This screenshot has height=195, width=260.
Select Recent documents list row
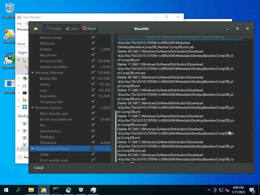70,119
